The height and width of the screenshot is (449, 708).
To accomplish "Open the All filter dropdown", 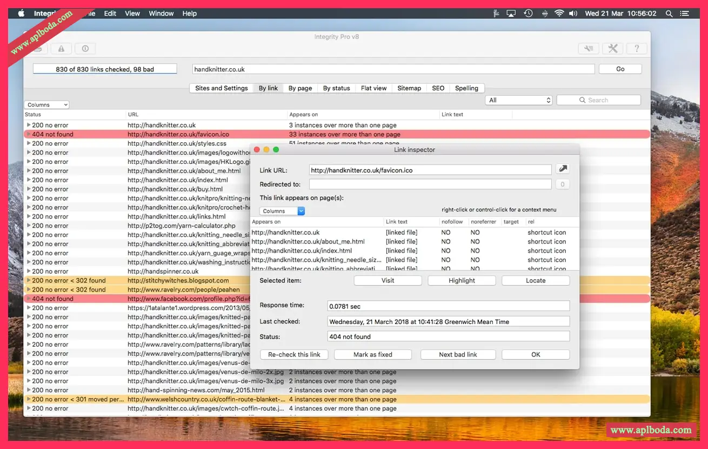I will point(519,100).
